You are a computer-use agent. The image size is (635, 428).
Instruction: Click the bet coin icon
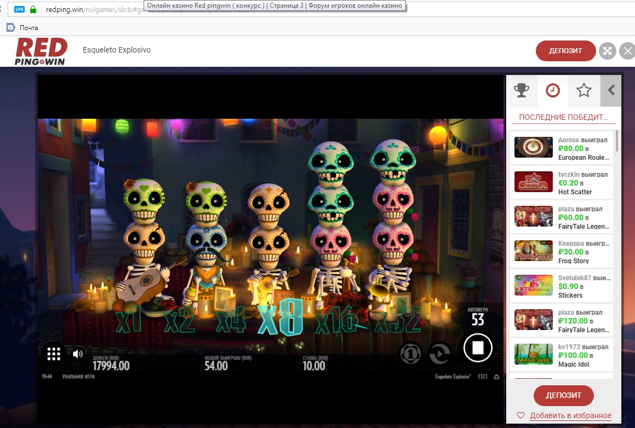click(x=410, y=354)
